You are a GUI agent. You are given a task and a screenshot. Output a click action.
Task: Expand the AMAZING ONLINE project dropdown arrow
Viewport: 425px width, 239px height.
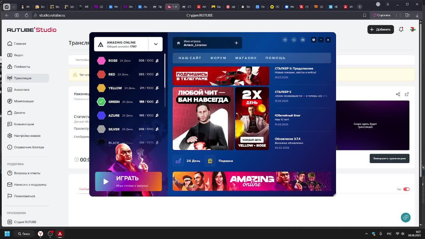(x=156, y=44)
